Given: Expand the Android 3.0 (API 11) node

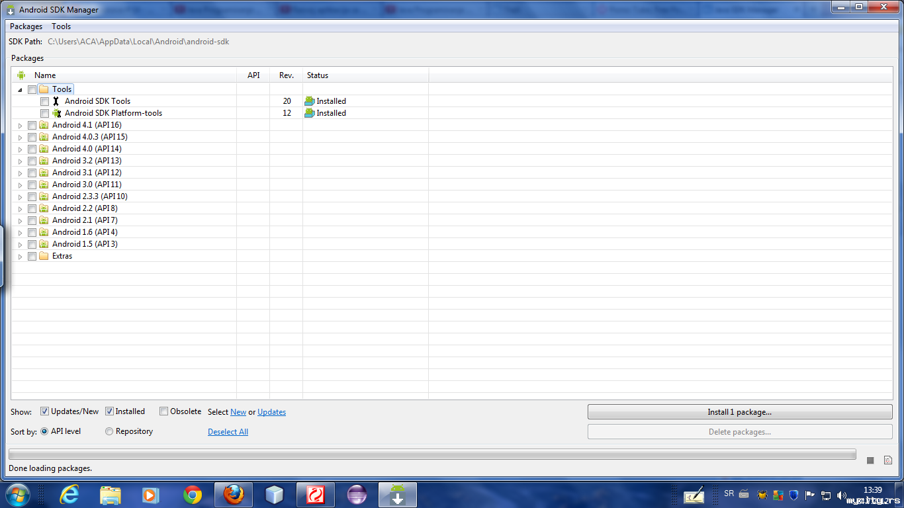Looking at the screenshot, I should pyautogui.click(x=20, y=185).
